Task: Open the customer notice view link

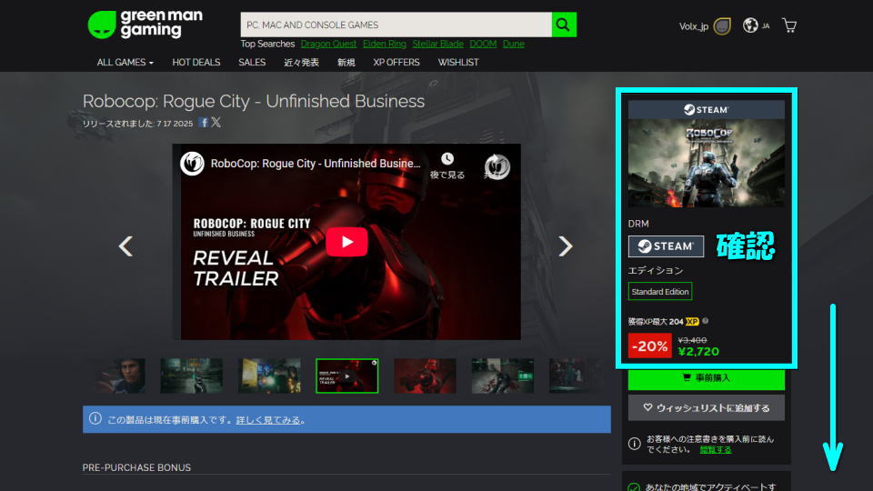Action: pos(716,449)
